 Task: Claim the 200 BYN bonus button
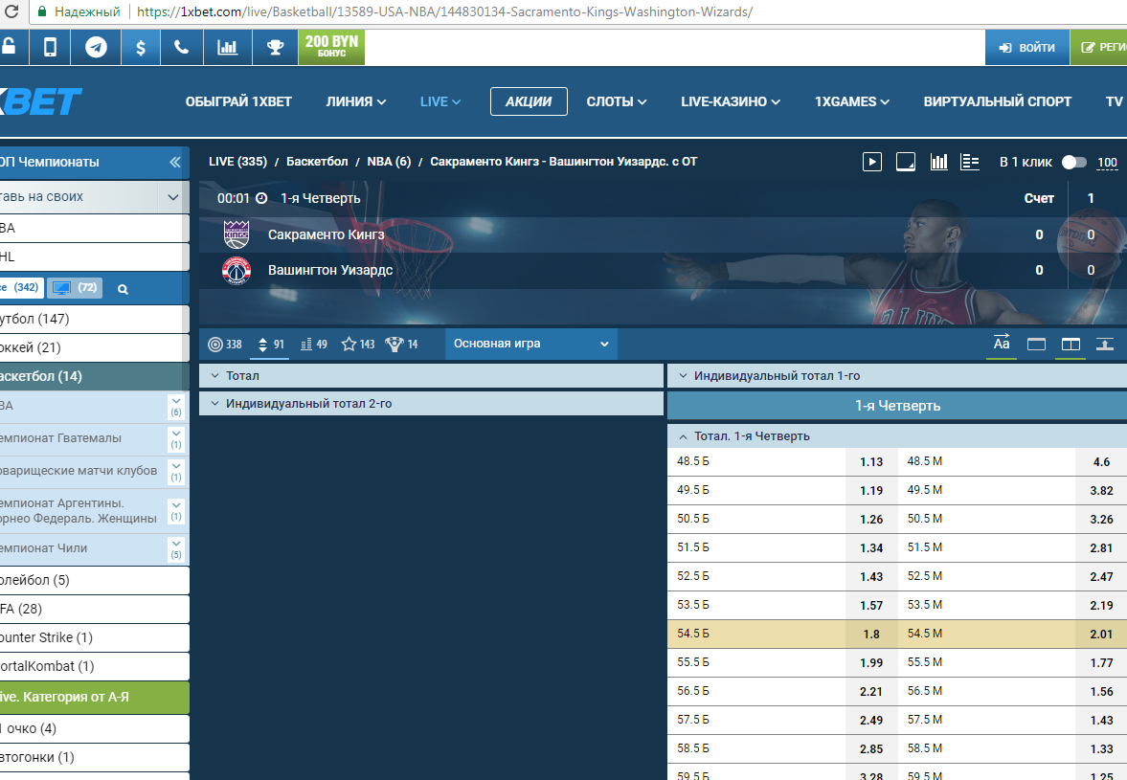tap(331, 48)
